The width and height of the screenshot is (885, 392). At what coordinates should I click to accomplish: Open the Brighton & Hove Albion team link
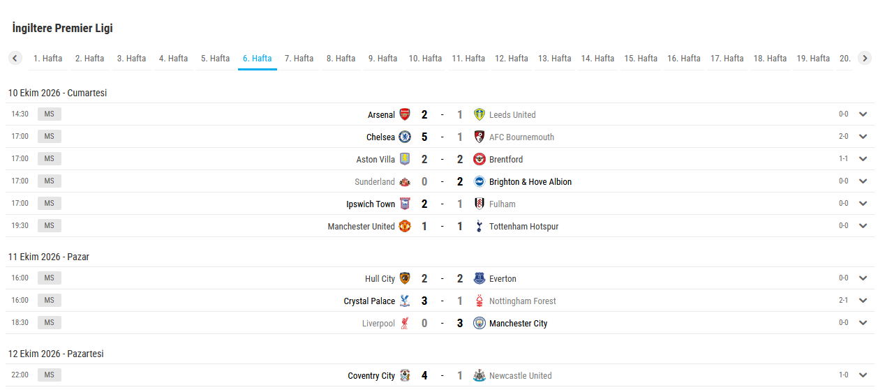coord(530,181)
